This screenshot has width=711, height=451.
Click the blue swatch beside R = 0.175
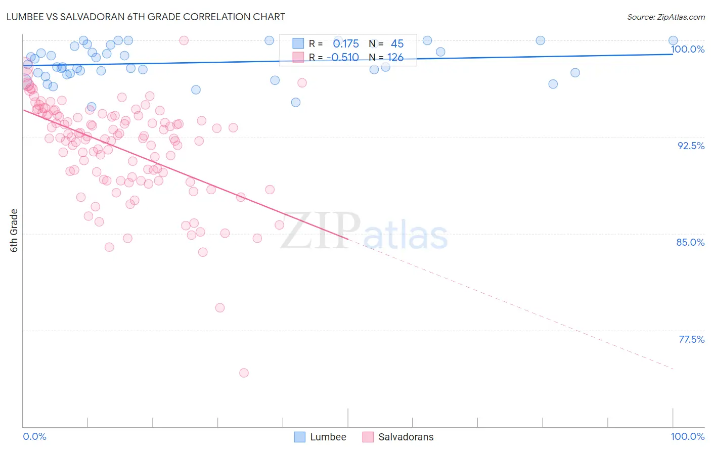click(298, 43)
